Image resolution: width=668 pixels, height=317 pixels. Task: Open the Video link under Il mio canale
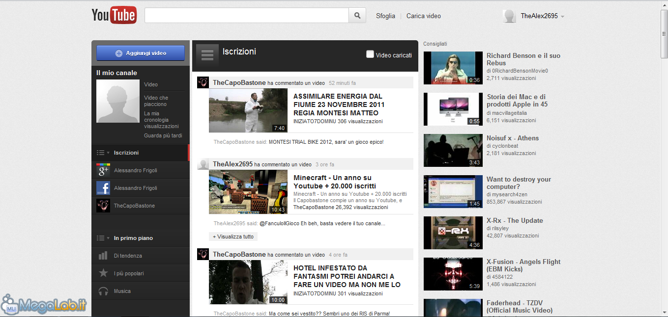click(151, 84)
